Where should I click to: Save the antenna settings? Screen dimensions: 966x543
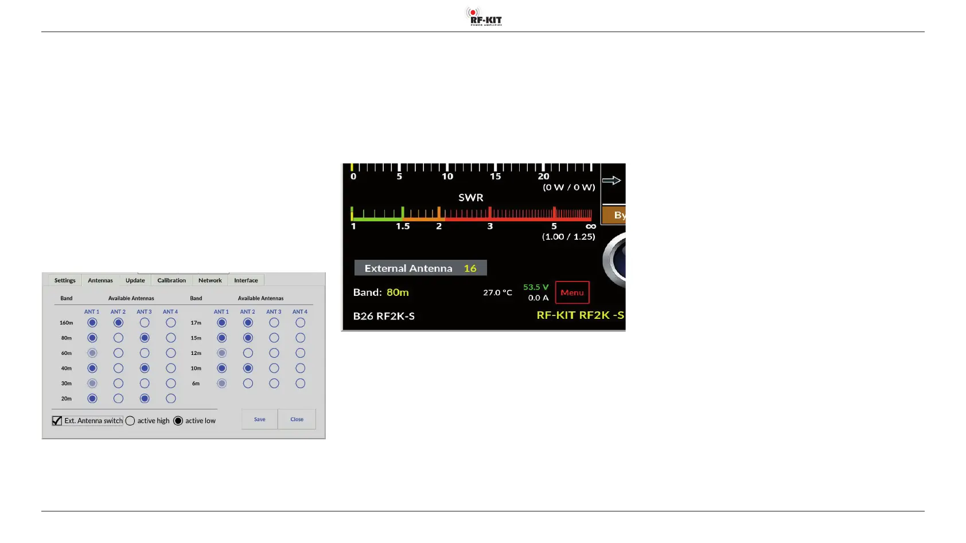pyautogui.click(x=260, y=419)
